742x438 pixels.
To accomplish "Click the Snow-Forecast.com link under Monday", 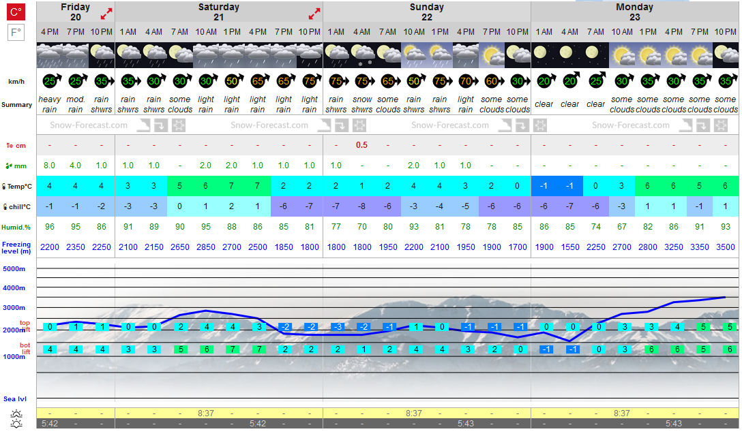I will (x=631, y=125).
